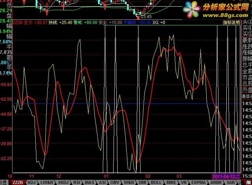Click the 44.89 axis label
252x185 pixels.
point(7,114)
